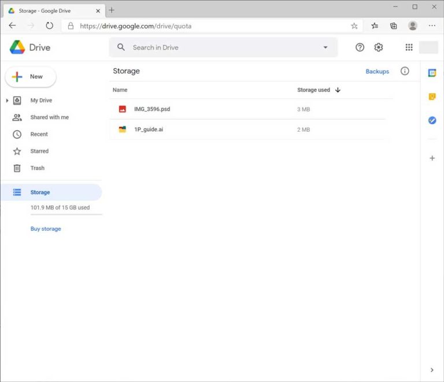This screenshot has width=444, height=382.
Task: Click the storage usage progress bar
Action: click(x=66, y=214)
